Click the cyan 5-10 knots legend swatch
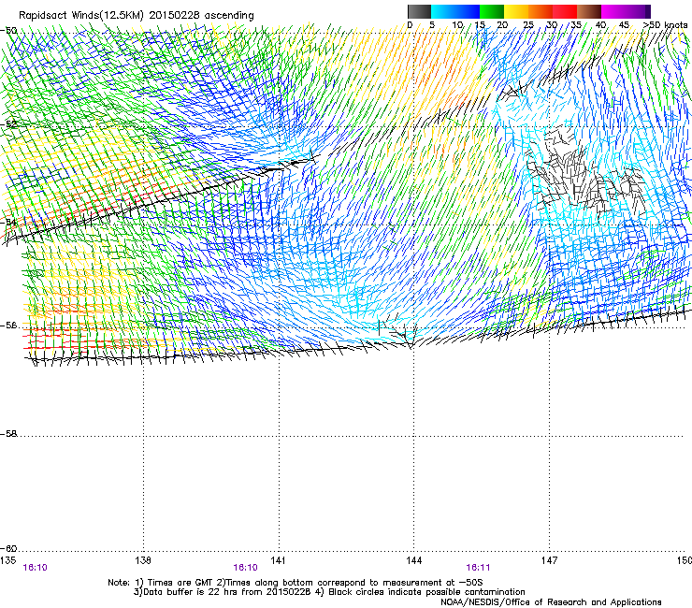 pos(443,11)
